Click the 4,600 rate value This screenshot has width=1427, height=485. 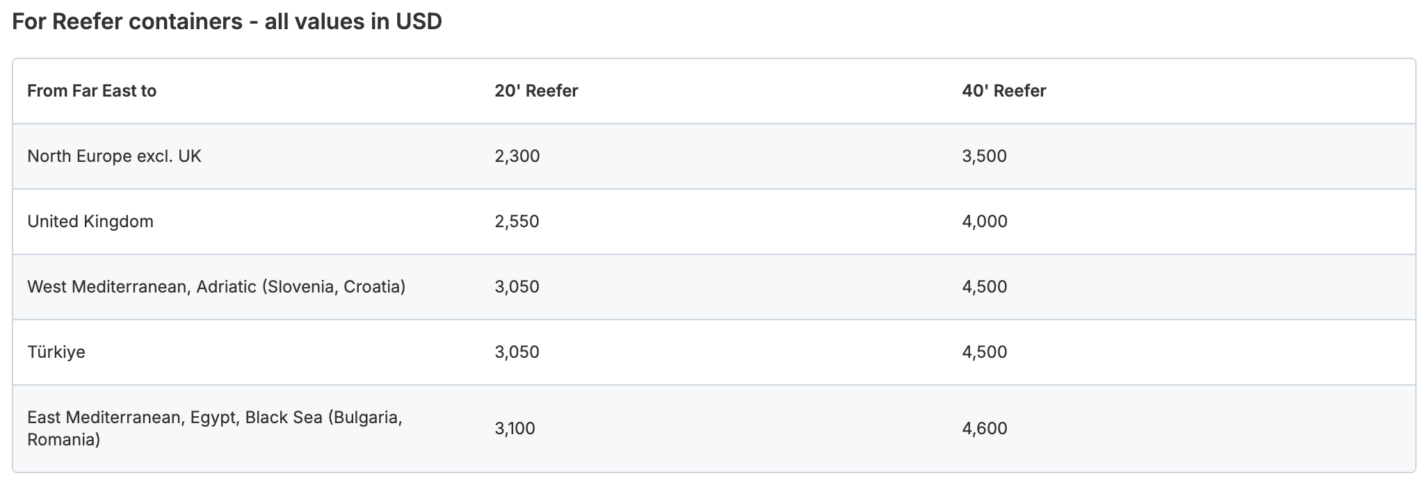(985, 429)
